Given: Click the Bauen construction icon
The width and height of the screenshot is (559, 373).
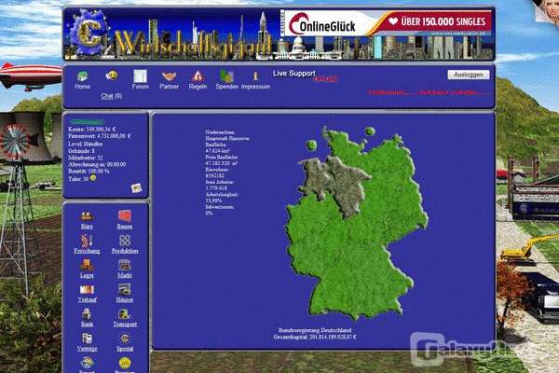Looking at the screenshot, I should (125, 216).
